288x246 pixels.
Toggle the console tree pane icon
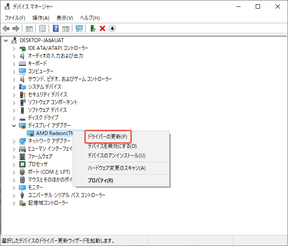pos(29,29)
